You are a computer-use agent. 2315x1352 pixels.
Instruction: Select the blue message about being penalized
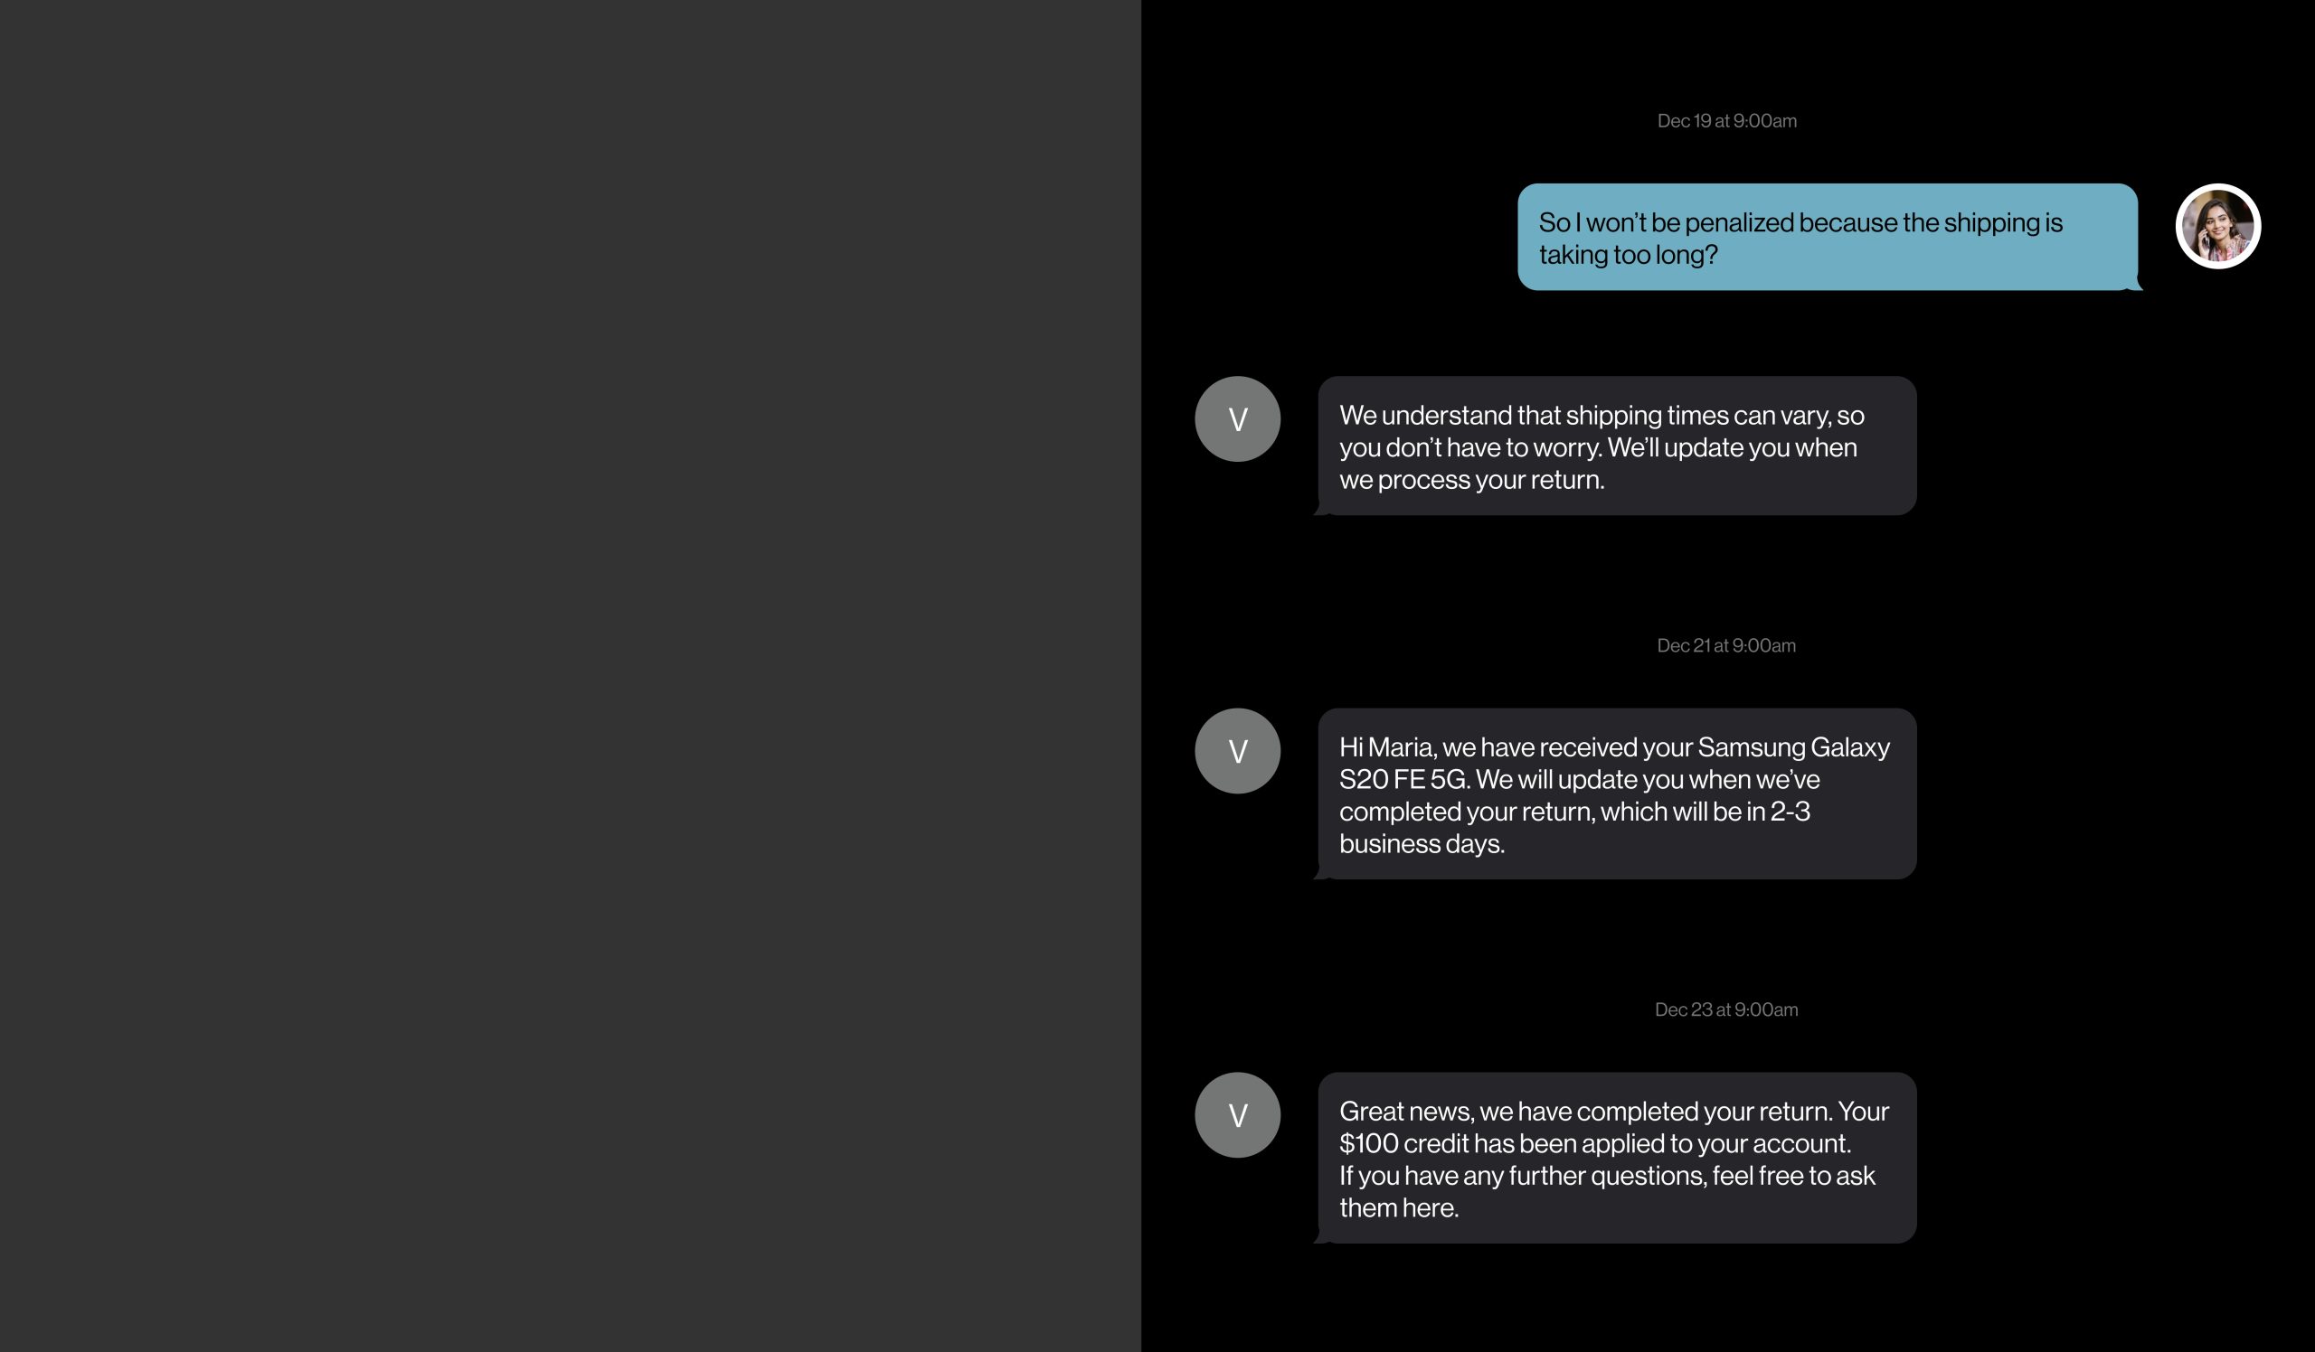point(1827,237)
